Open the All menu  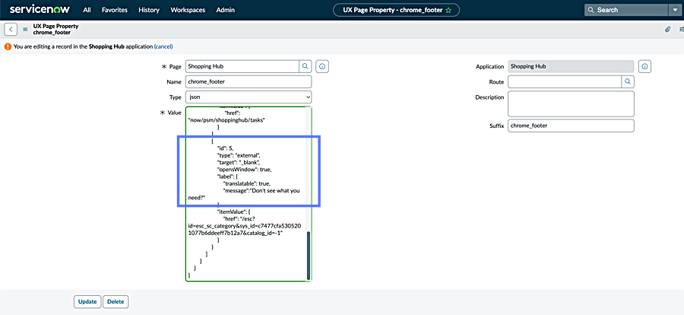click(87, 10)
